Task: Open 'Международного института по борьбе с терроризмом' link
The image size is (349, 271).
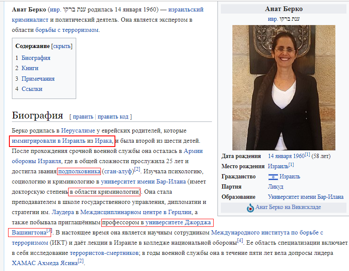Action: click(267, 233)
